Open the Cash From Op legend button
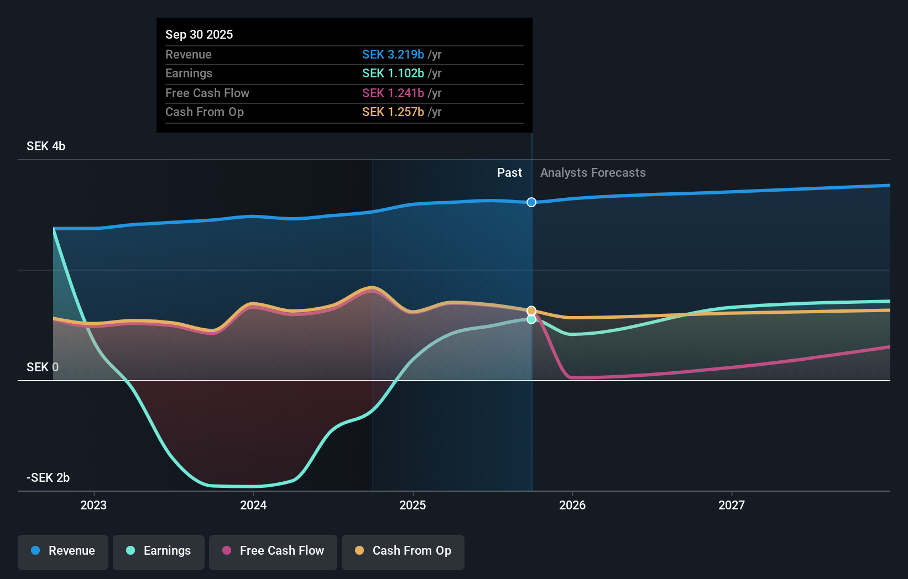 click(x=403, y=551)
